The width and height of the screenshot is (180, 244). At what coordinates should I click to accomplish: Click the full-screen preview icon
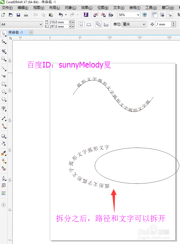145,15
